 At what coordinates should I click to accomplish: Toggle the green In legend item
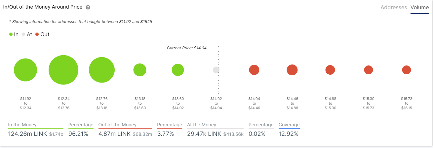[x=14, y=34]
